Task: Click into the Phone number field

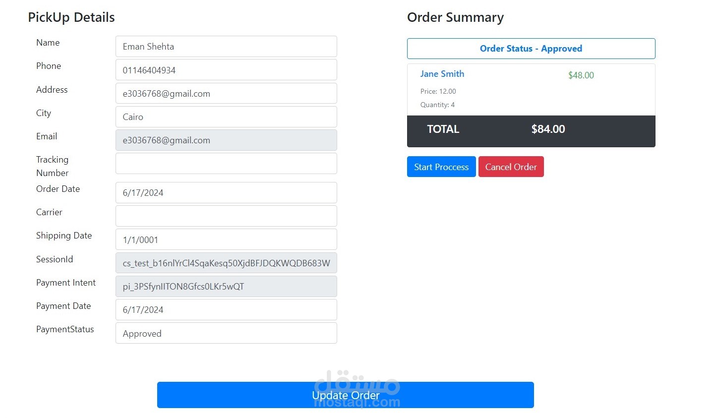Action: tap(226, 70)
